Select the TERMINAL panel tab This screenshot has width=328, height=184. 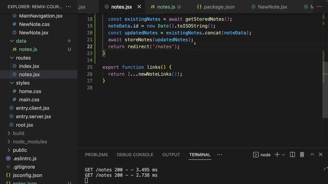click(200, 154)
